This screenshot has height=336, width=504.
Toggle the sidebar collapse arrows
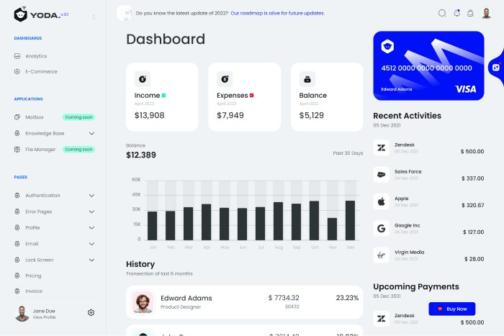point(94,17)
